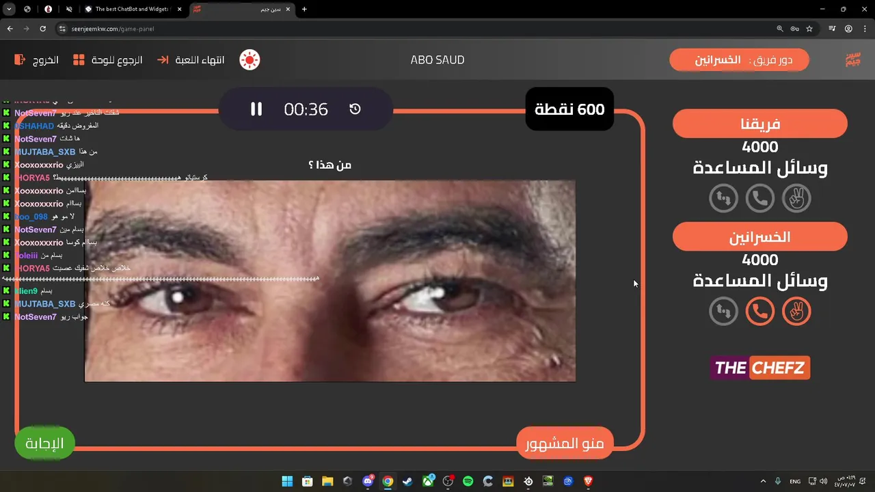Click the Seen Jeem logo in header
The image size is (875, 492).
point(852,60)
